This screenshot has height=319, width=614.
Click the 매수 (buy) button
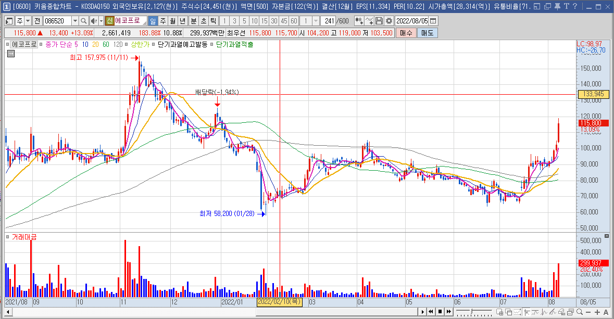pyautogui.click(x=406, y=33)
